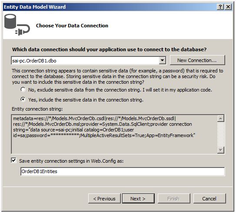
Task: Proceed with the Next button
Action: [x=138, y=199]
